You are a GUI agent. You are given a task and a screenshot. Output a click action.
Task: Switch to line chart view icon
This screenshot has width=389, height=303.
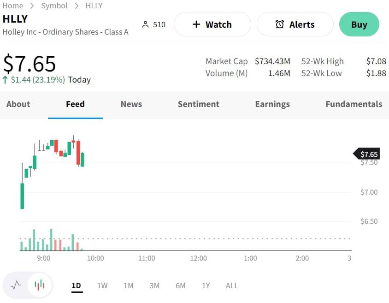pos(16,285)
